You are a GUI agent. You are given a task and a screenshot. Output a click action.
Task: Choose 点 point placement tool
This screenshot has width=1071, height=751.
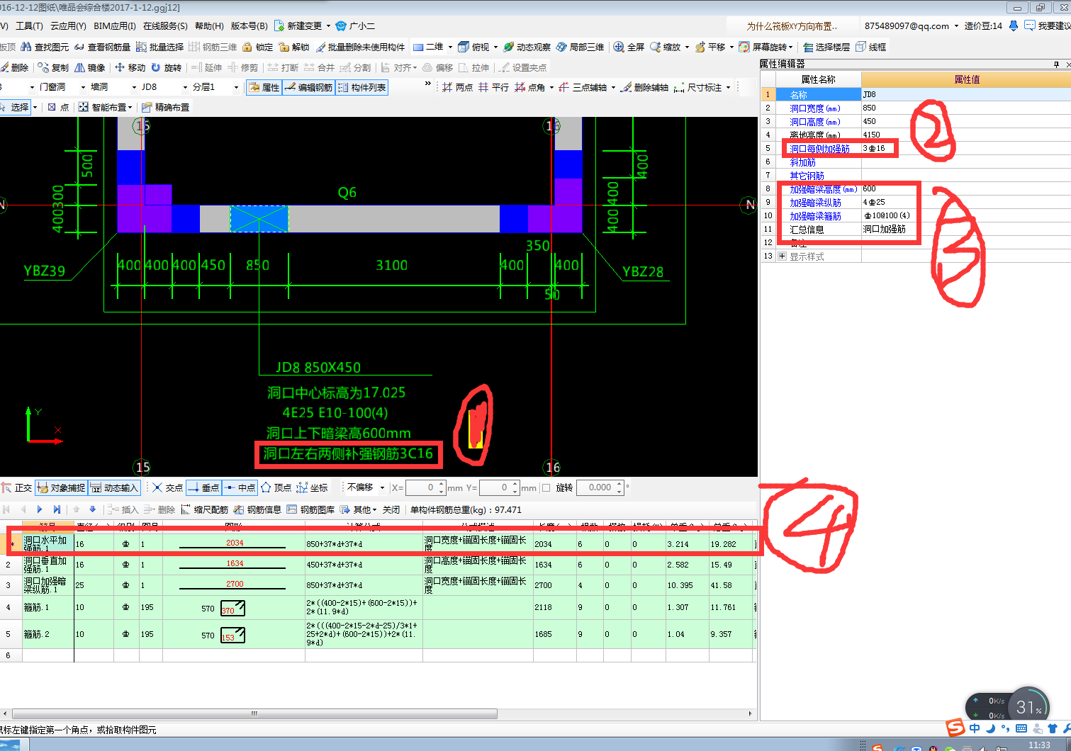58,107
